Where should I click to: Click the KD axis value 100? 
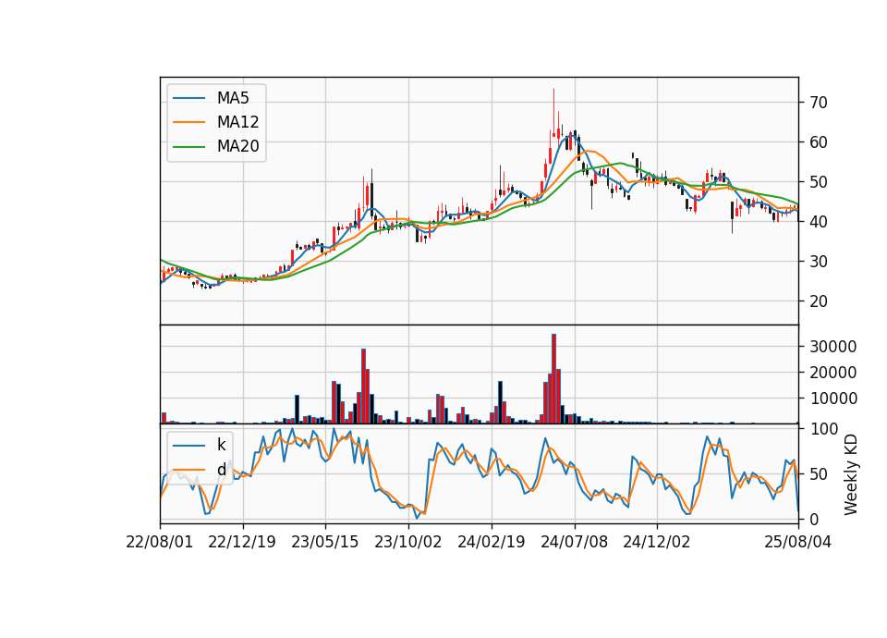coord(823,429)
